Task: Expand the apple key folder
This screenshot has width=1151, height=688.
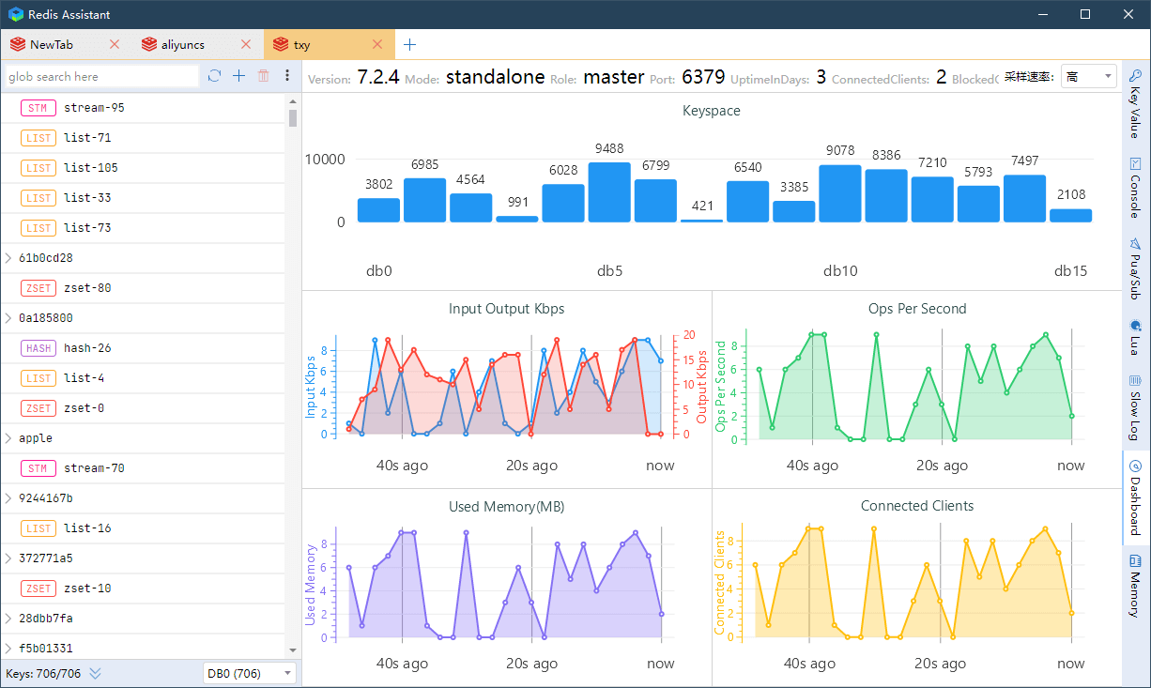Action: pos(8,438)
